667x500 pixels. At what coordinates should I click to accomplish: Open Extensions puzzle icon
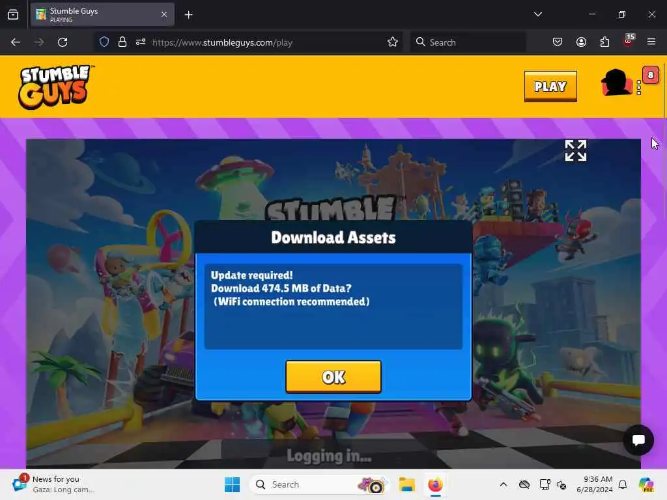tap(604, 42)
